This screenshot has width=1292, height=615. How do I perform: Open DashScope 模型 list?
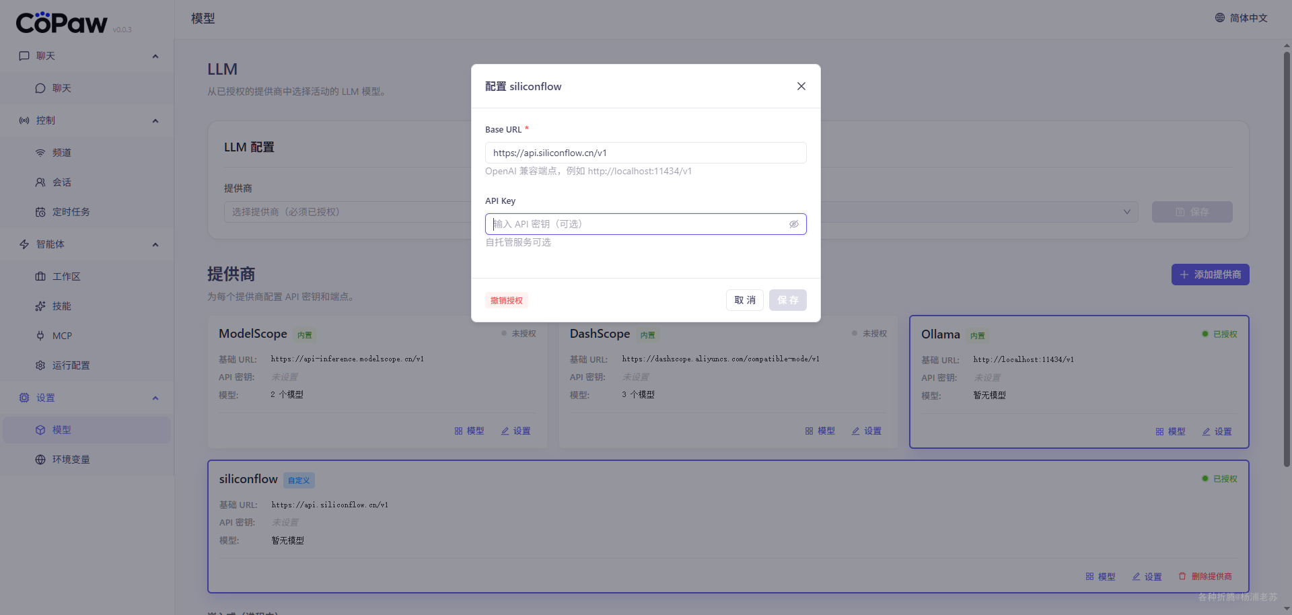click(x=820, y=431)
